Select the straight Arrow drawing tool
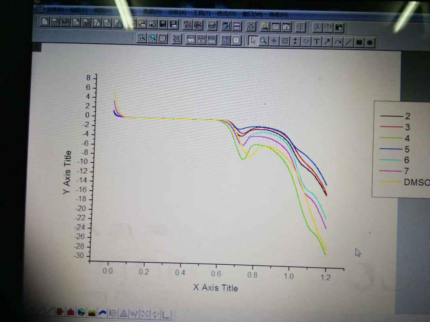 point(327,42)
